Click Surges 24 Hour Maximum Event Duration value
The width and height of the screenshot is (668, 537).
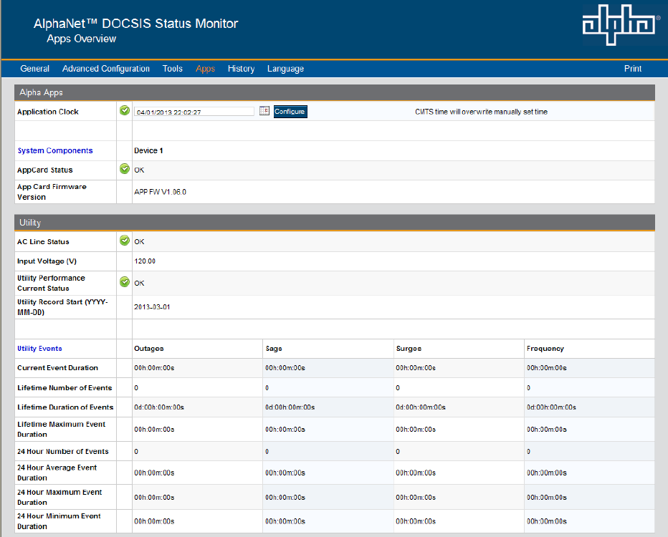(416, 498)
